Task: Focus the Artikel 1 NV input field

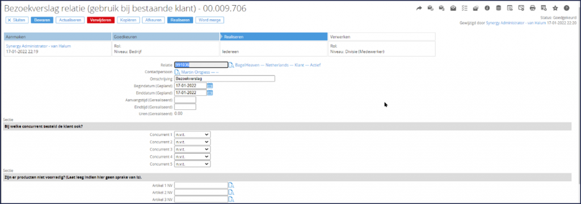Action: 201,185
